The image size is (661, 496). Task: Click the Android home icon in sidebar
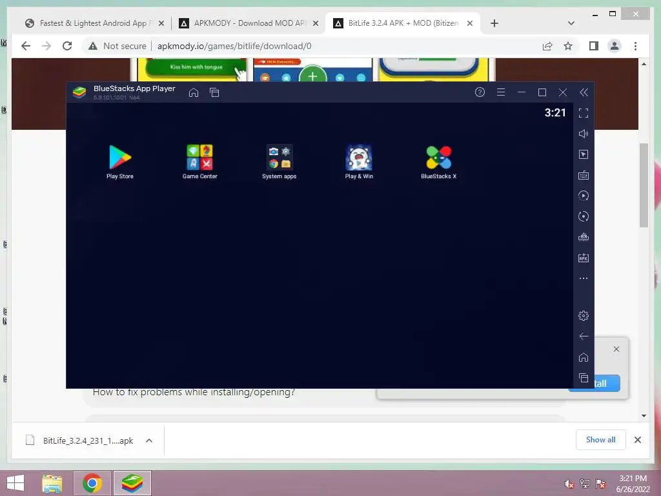point(584,357)
